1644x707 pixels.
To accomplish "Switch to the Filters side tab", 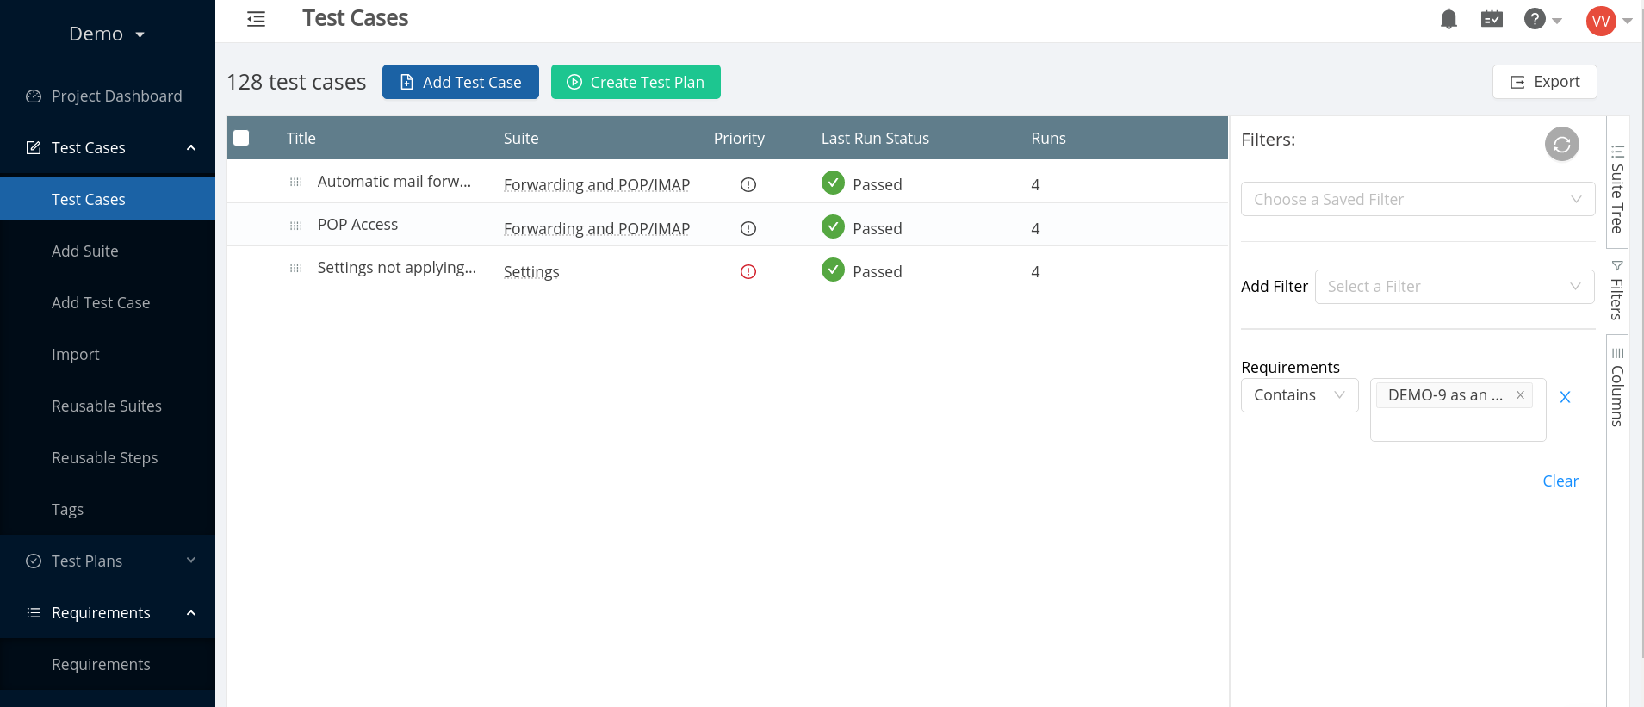I will pyautogui.click(x=1617, y=289).
